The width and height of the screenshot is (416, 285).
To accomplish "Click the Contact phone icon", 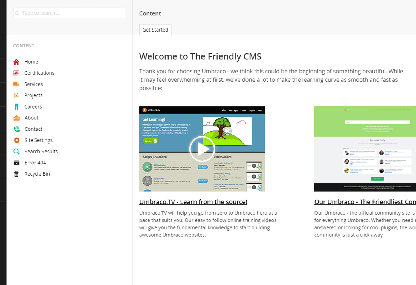I will (17, 129).
